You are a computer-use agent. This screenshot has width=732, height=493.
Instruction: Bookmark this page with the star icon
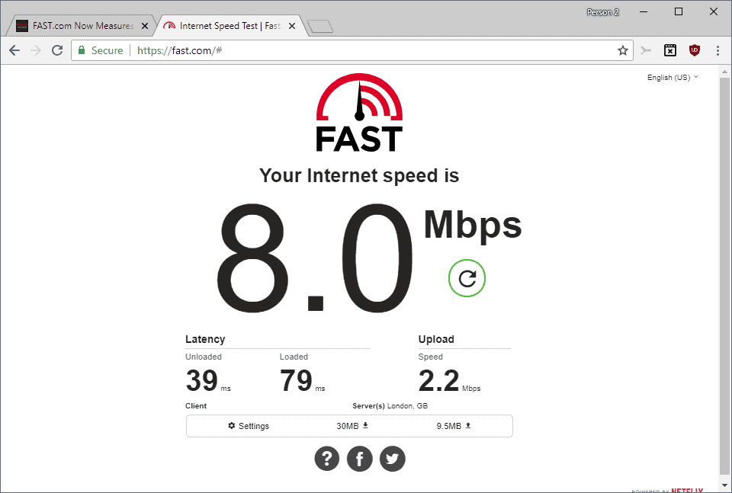point(622,50)
